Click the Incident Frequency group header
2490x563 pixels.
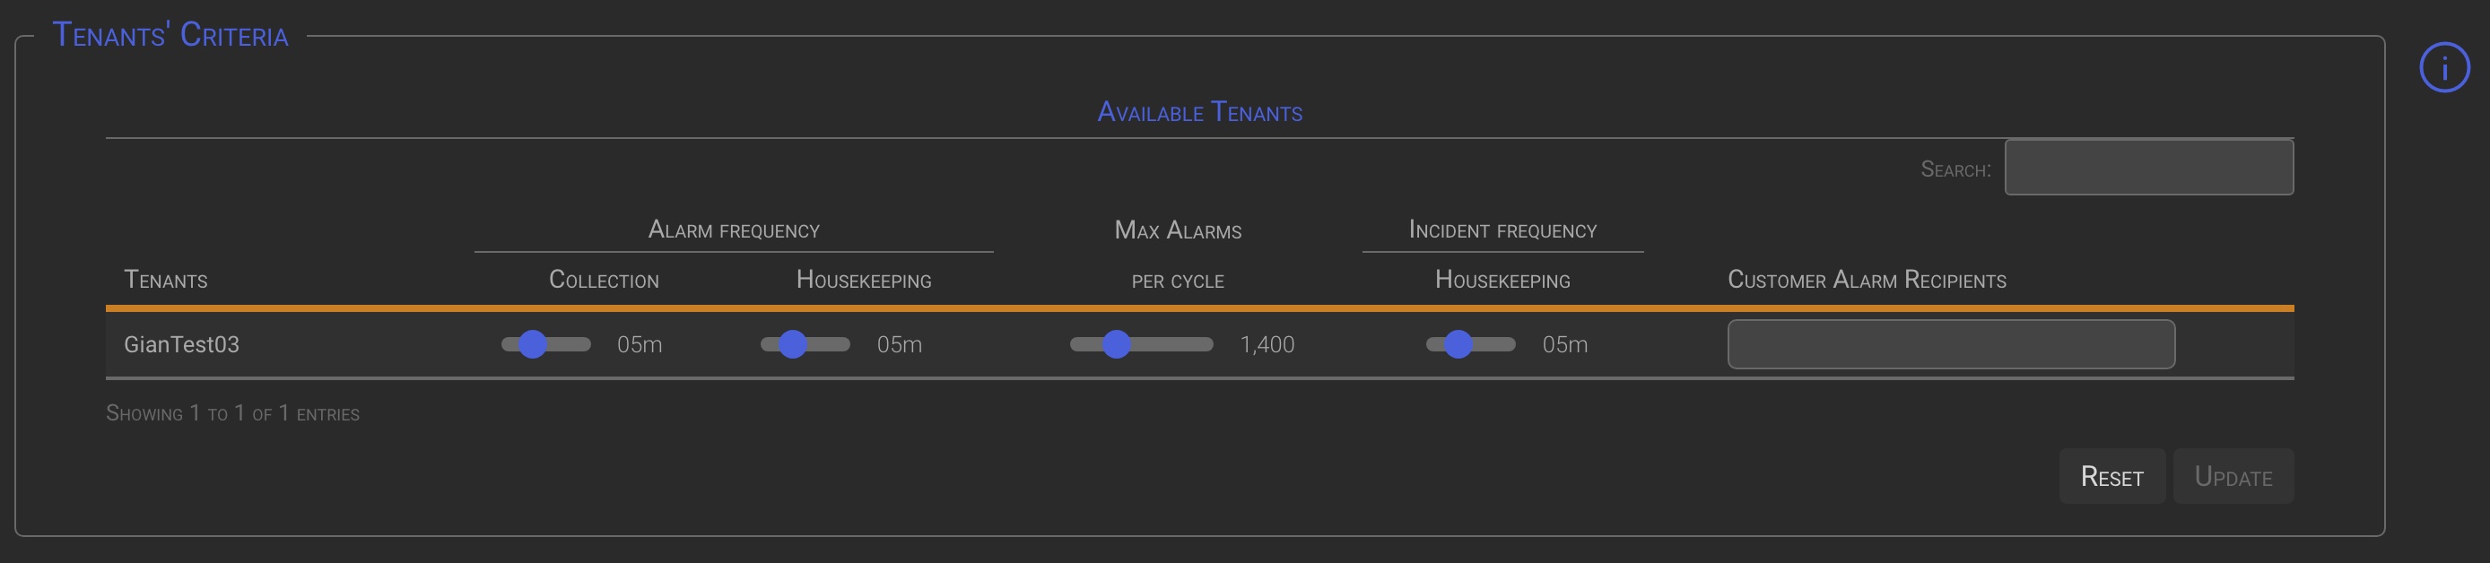pyautogui.click(x=1502, y=230)
